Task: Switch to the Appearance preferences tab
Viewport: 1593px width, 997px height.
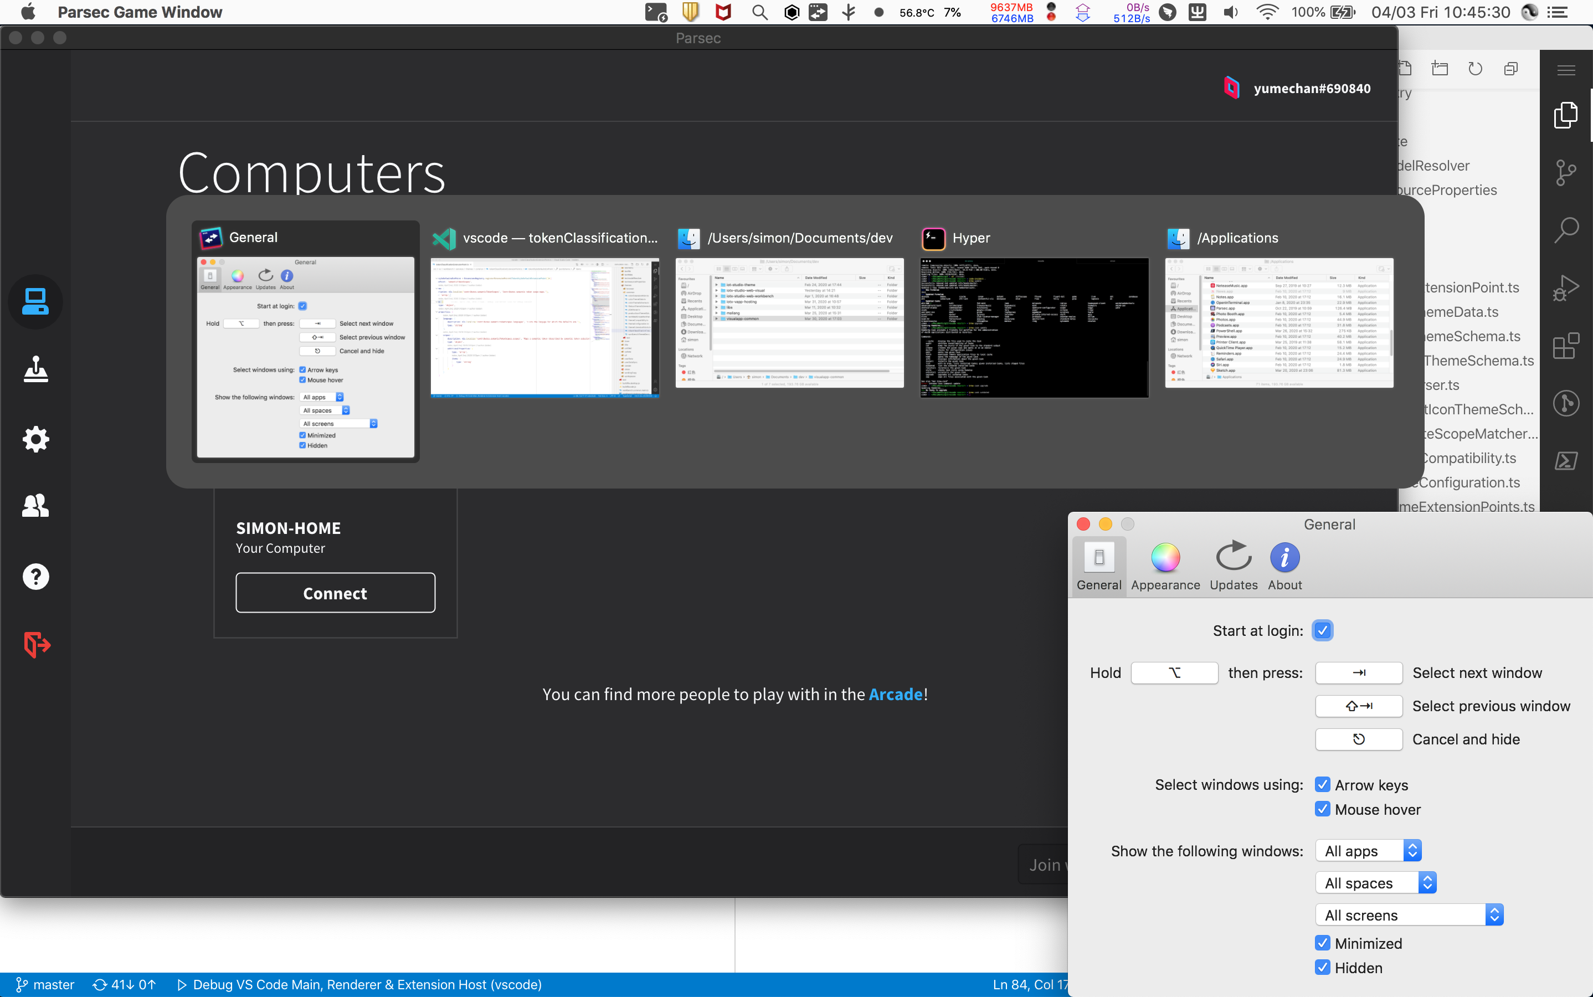Action: coord(1165,567)
